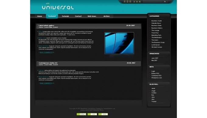Open the Business History category

point(157,28)
